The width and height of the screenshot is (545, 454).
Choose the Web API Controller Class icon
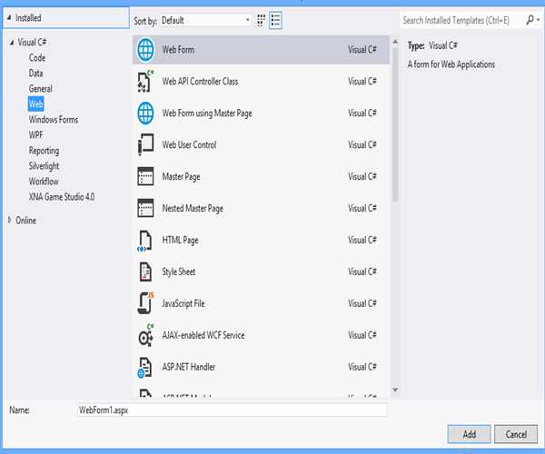145,82
